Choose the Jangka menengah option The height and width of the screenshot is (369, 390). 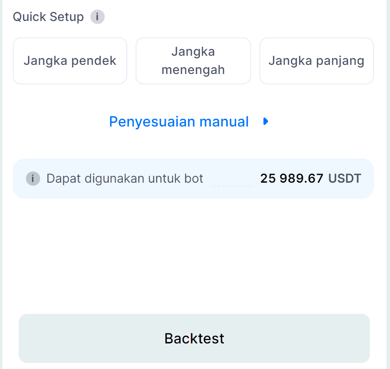coord(193,61)
